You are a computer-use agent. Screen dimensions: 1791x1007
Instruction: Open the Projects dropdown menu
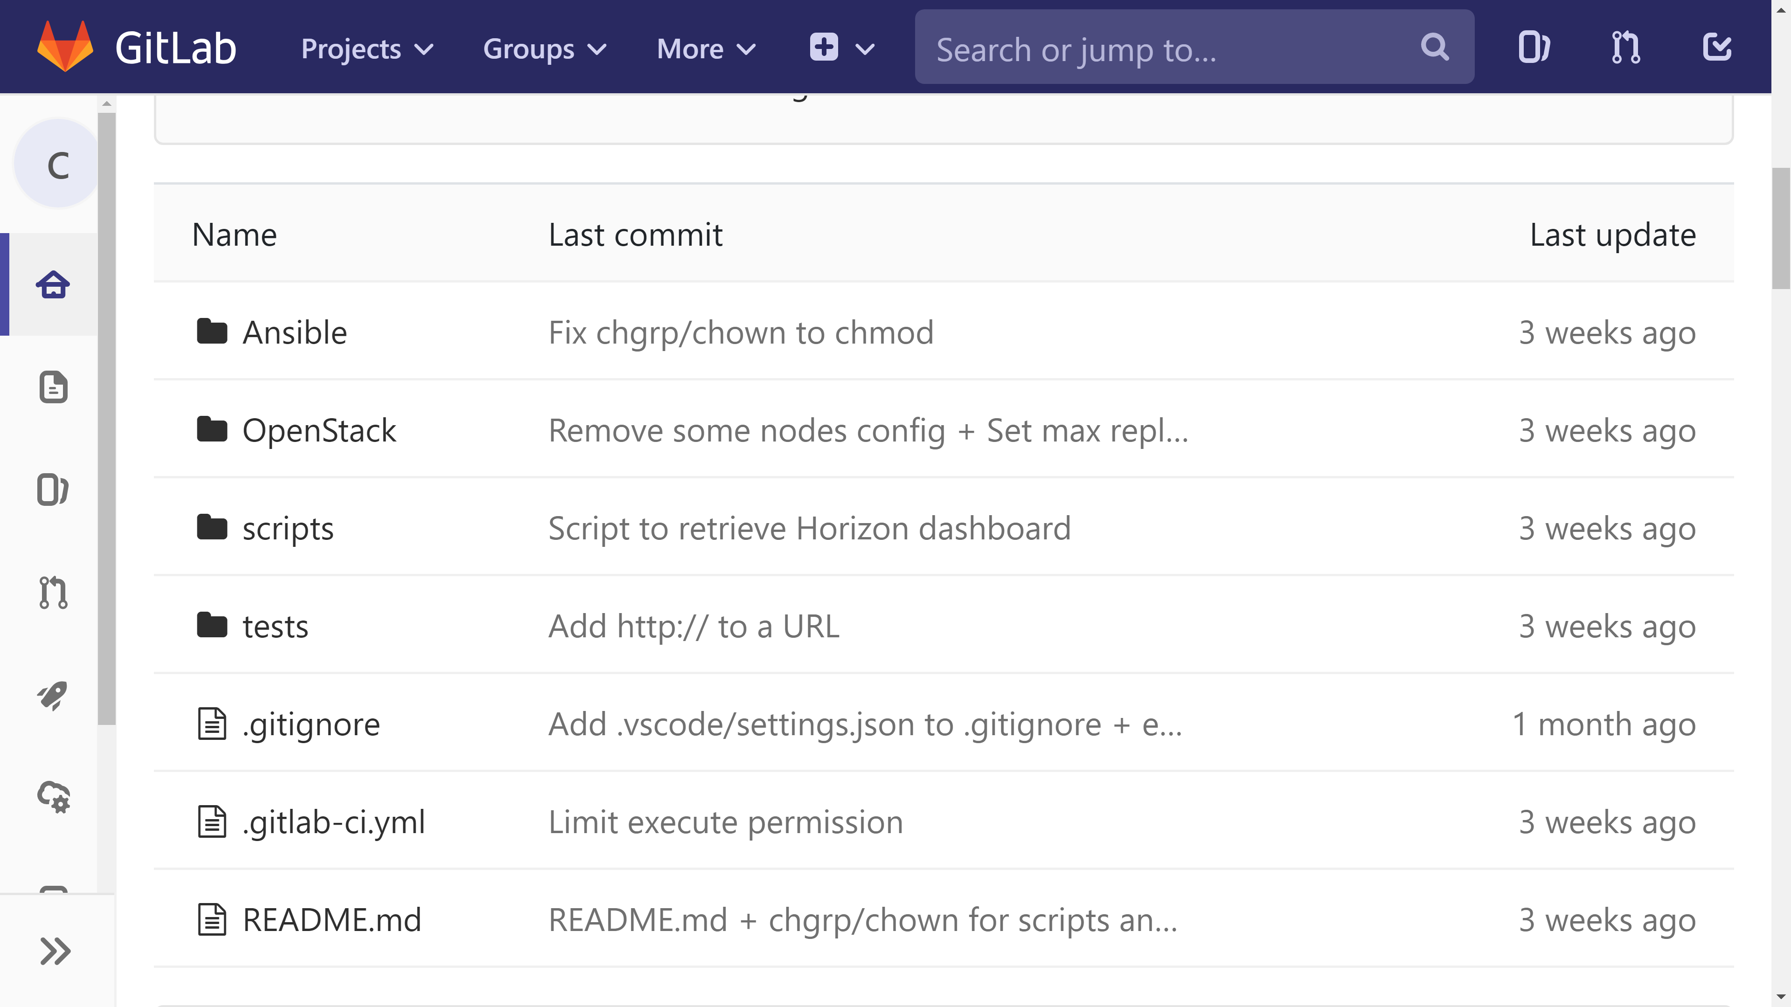click(x=367, y=48)
